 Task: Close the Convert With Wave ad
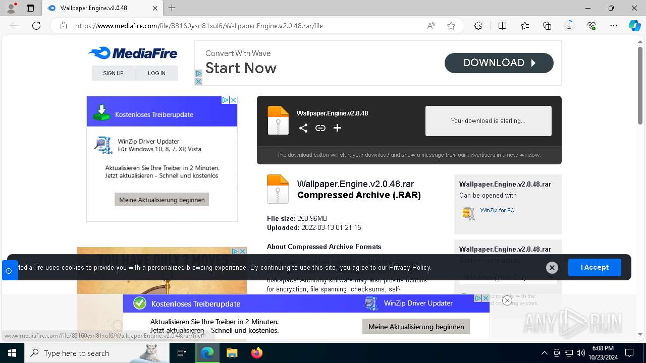[x=198, y=81]
